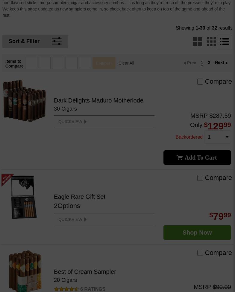
Task: Click the Best of Cream Sampler star rating
Action: [66, 289]
